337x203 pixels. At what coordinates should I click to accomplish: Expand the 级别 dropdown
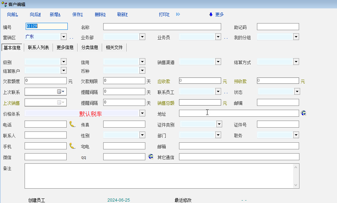tap(64, 62)
